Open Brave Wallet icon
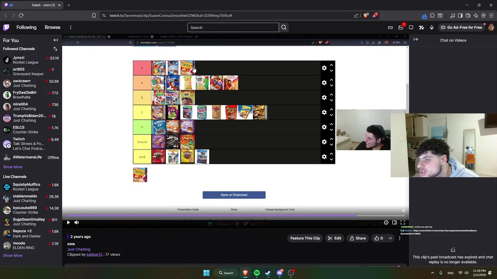This screenshot has width=497, height=279. (468, 15)
